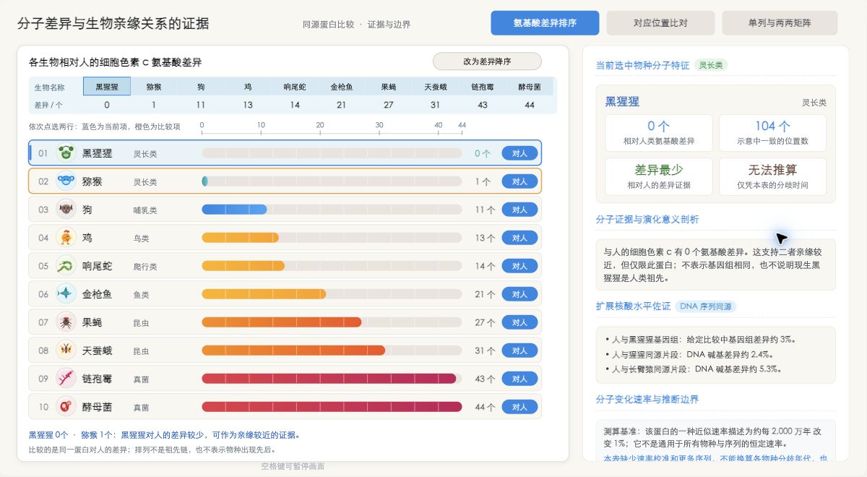
Task: Select the 猕猴 header cell in the table
Action: point(154,86)
